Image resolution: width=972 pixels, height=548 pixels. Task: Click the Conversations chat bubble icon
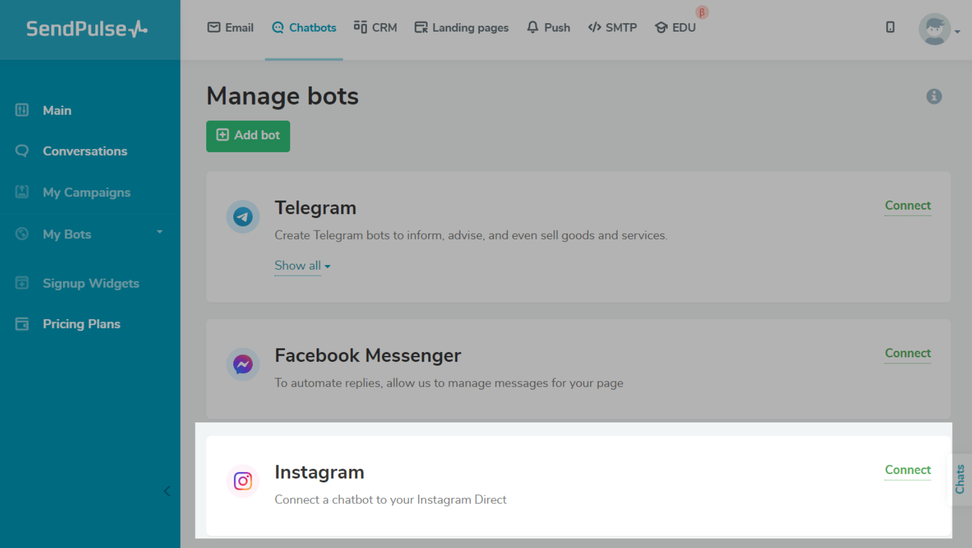coord(22,151)
